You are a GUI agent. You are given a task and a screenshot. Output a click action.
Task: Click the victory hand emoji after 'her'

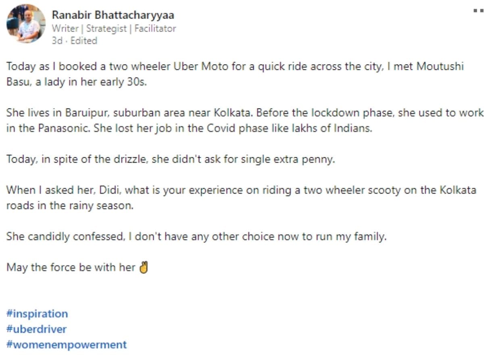click(x=144, y=267)
